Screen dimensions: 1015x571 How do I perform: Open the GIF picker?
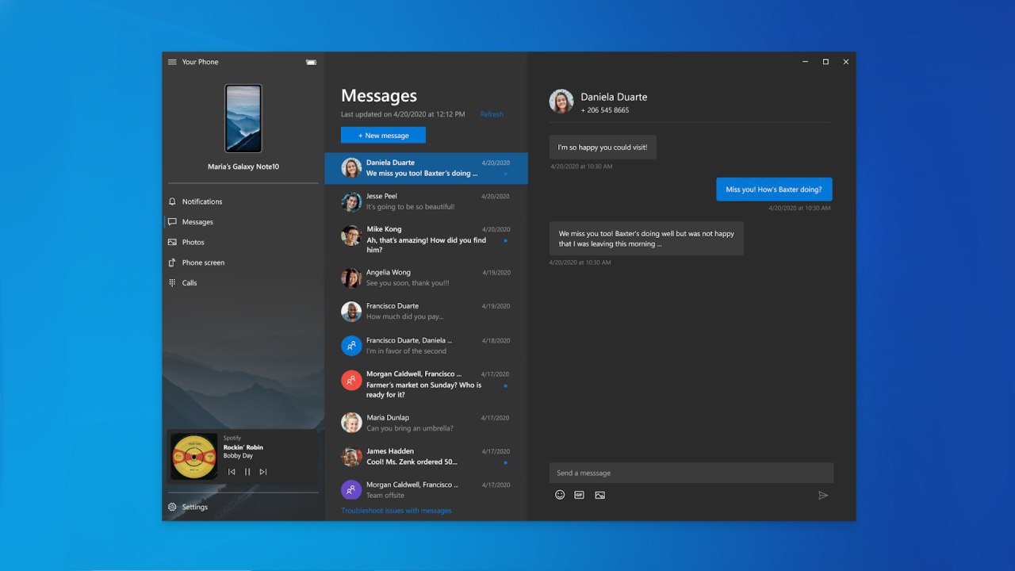tap(580, 495)
